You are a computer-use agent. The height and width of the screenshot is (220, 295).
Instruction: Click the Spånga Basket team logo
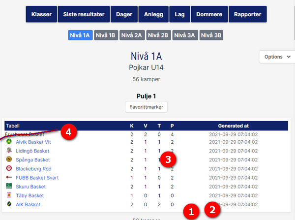9,159
